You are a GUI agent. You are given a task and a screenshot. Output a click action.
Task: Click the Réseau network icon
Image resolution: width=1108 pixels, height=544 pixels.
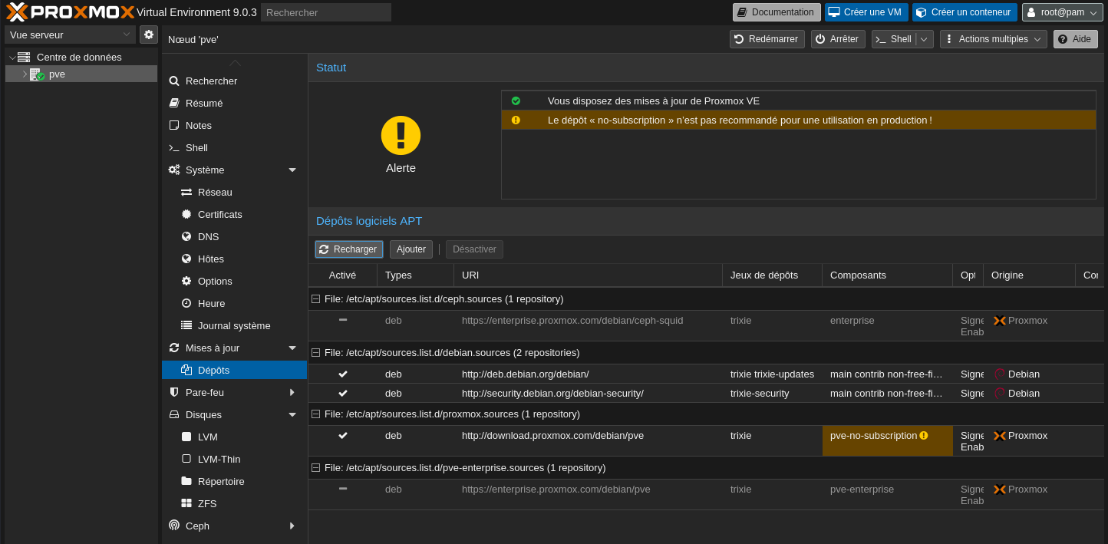pos(186,192)
